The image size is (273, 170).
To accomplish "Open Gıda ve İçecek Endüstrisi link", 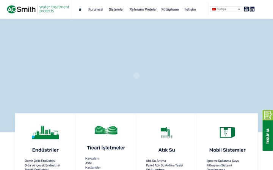I will 42,165.
